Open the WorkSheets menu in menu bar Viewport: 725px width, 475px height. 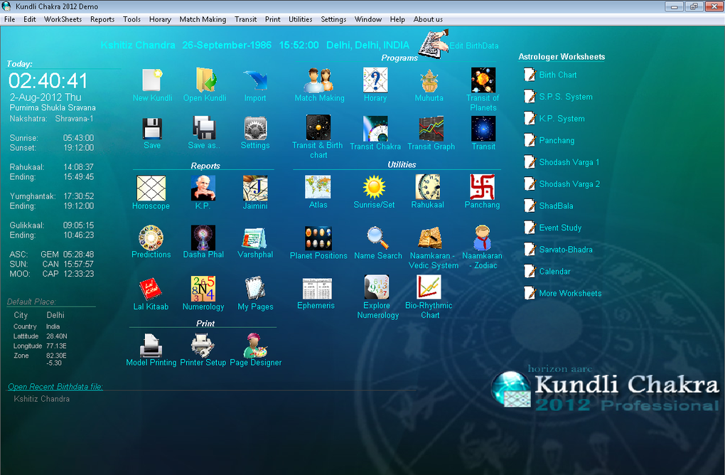tap(63, 19)
